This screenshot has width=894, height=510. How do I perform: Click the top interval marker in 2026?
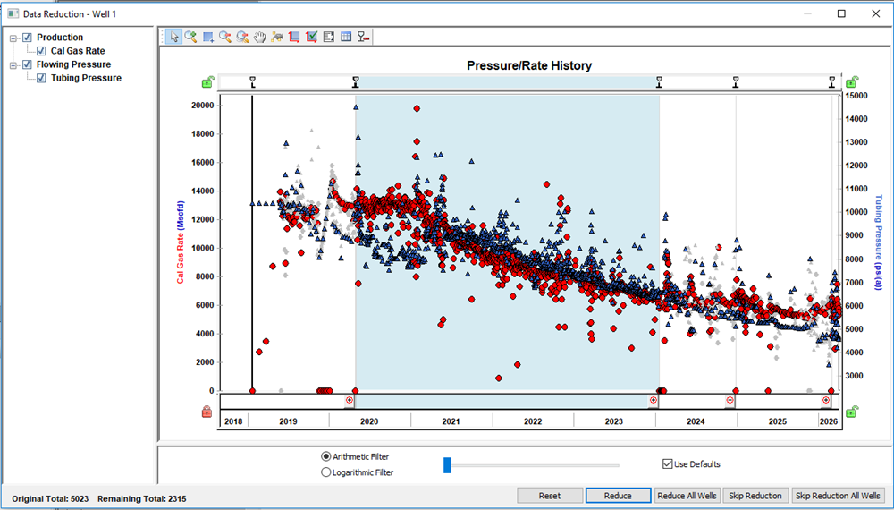(x=831, y=82)
